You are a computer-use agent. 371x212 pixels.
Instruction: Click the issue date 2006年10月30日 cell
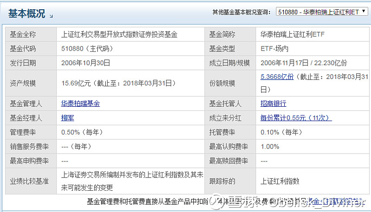pyautogui.click(x=86, y=63)
